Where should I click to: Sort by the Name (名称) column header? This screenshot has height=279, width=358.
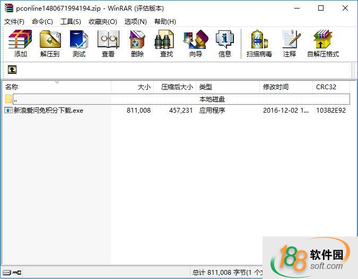(x=12, y=87)
